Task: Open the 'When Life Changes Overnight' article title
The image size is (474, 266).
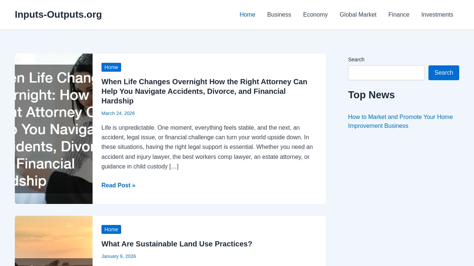Action: (204, 91)
